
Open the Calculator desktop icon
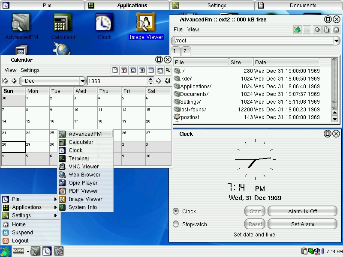point(63,26)
